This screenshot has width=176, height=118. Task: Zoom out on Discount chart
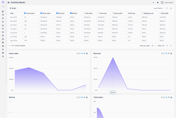[164, 54]
